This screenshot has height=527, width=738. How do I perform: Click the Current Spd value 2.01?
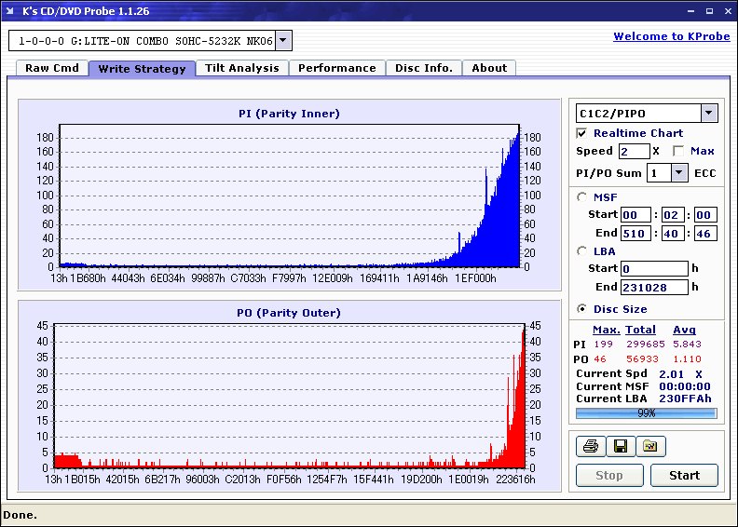click(x=671, y=374)
